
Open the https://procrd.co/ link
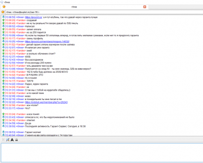pos(34,17)
